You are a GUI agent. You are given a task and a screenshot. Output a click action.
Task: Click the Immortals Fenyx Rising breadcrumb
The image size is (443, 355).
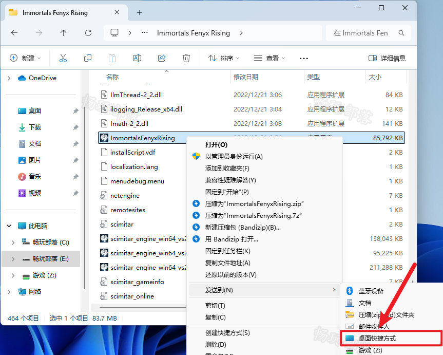(x=194, y=33)
